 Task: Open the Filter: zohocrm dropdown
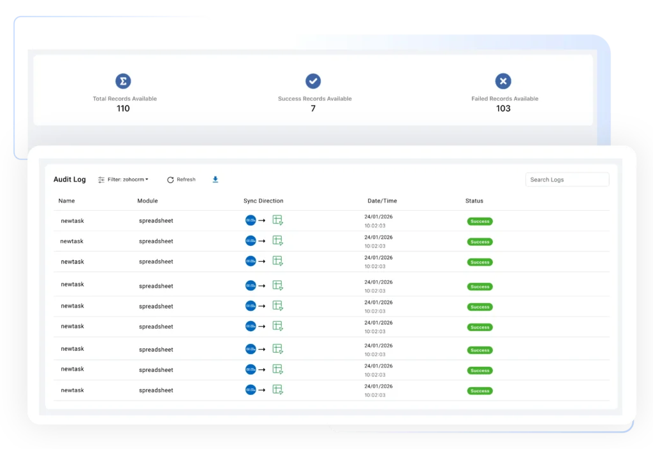coord(128,180)
